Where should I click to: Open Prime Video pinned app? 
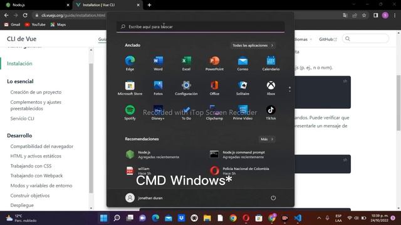point(242,112)
